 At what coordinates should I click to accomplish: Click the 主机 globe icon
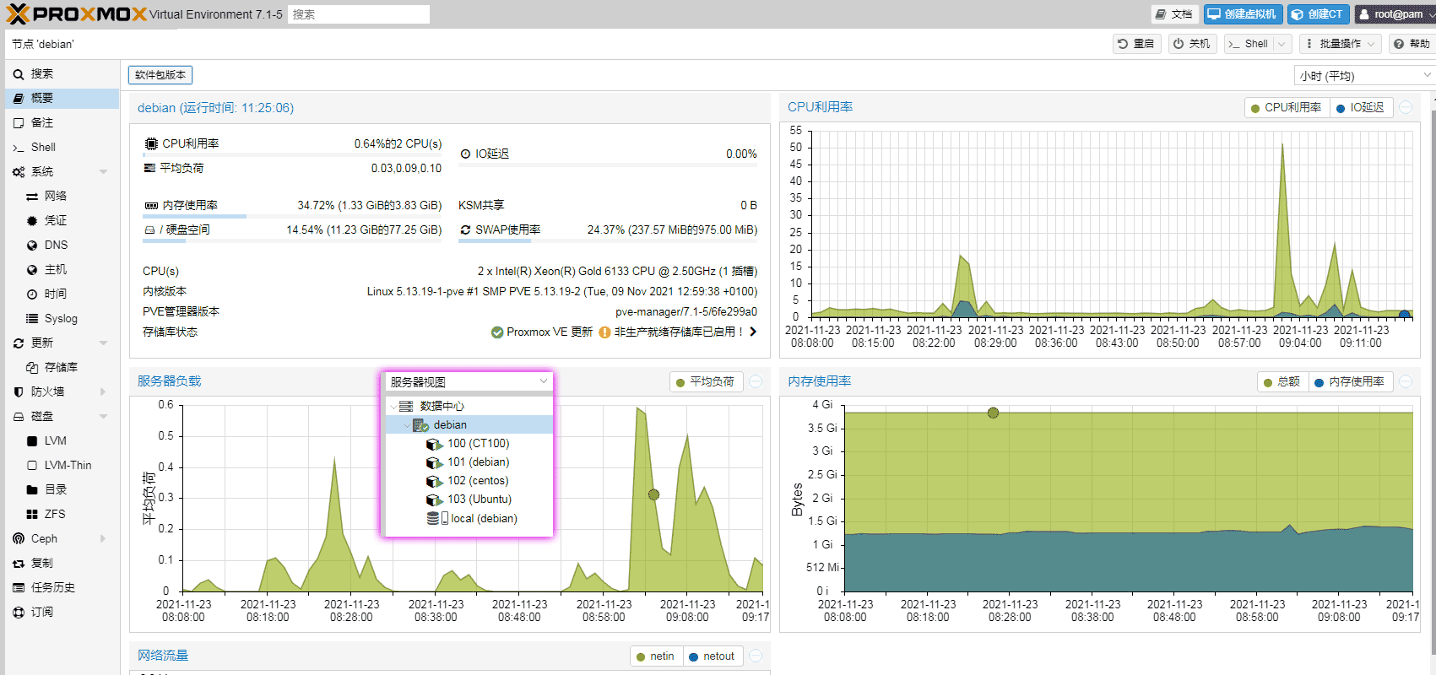(x=32, y=269)
